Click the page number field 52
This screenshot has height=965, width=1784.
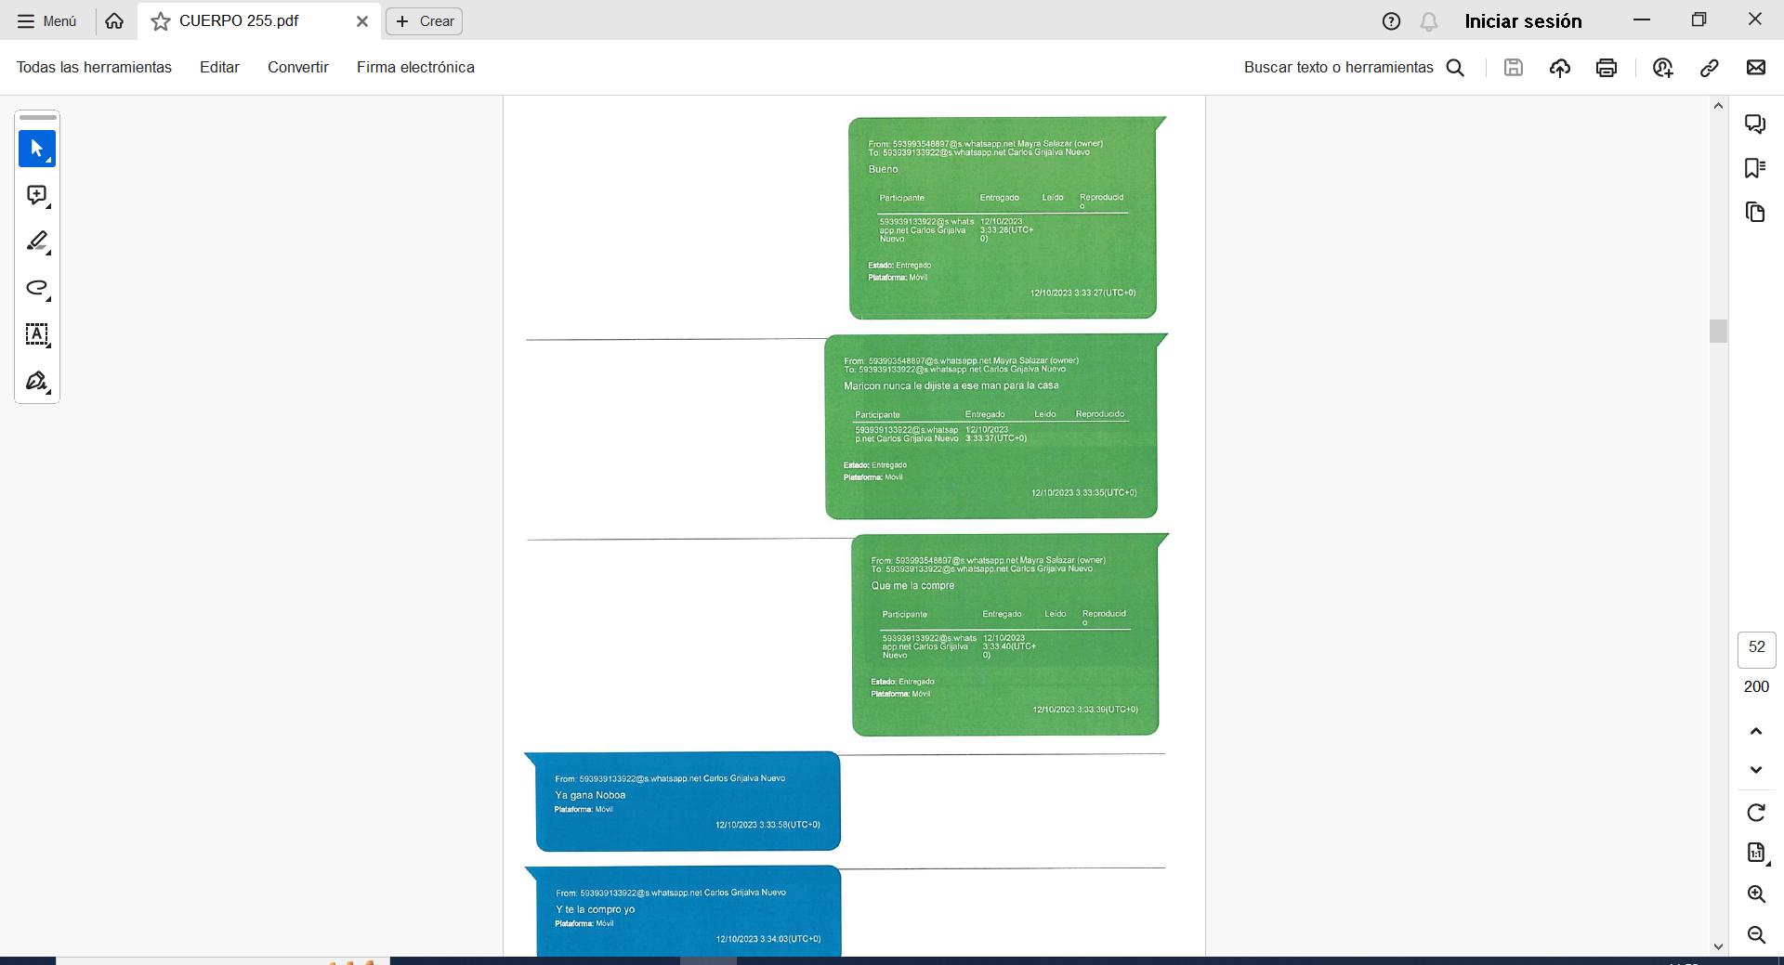click(x=1756, y=649)
